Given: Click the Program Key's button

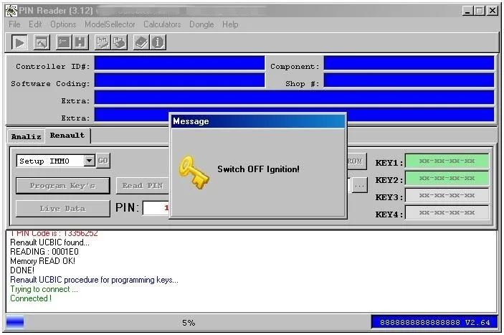Looking at the screenshot, I should coord(62,186).
